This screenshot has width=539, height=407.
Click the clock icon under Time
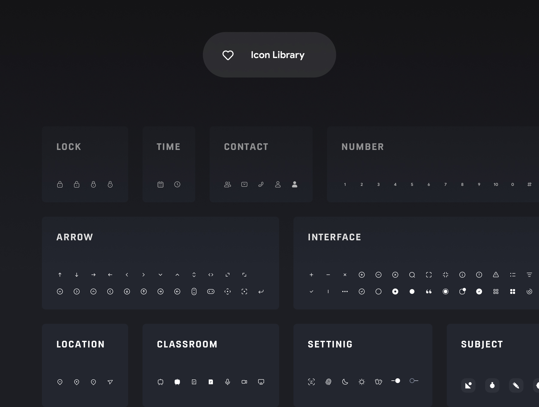(x=177, y=184)
